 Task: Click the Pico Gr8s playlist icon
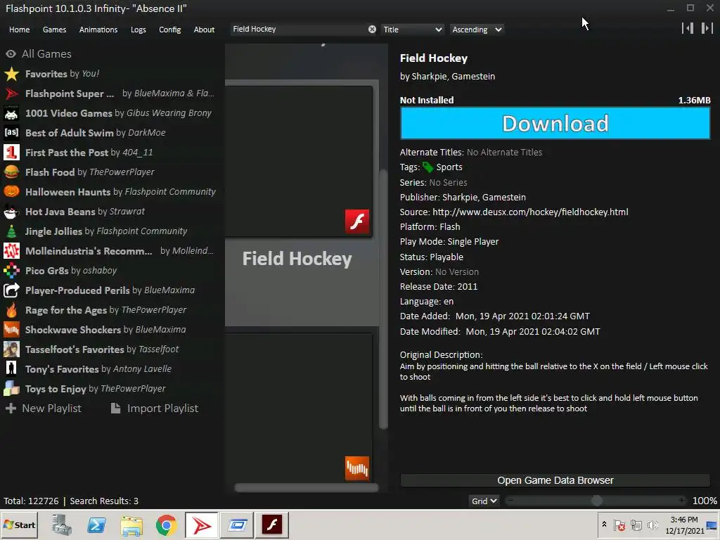coord(11,271)
